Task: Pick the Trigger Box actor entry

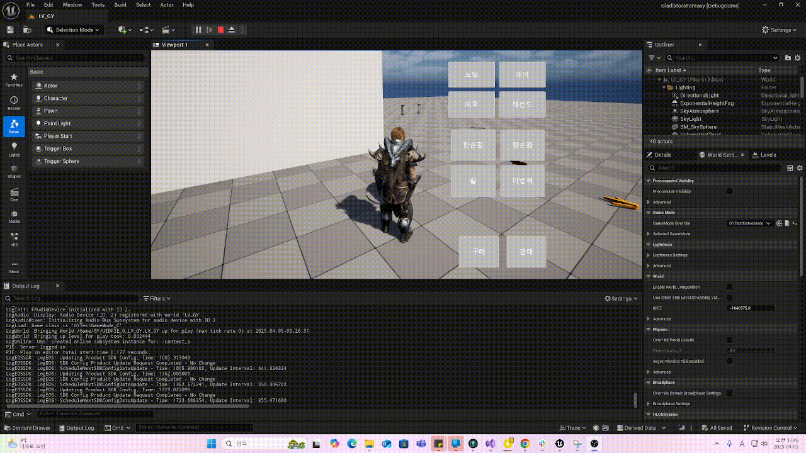Action: click(x=88, y=148)
